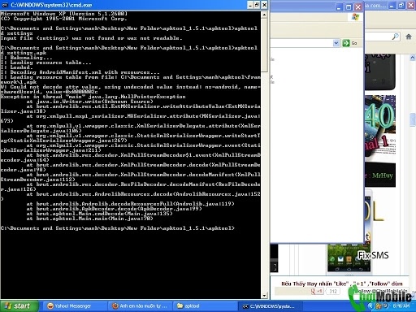Viewport: 416px width, 312px height.
Task: Click the cmd window scroll-up arrow
Action: click(x=264, y=15)
